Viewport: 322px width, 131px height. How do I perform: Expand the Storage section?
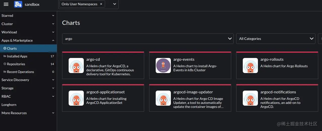[x=28, y=88]
